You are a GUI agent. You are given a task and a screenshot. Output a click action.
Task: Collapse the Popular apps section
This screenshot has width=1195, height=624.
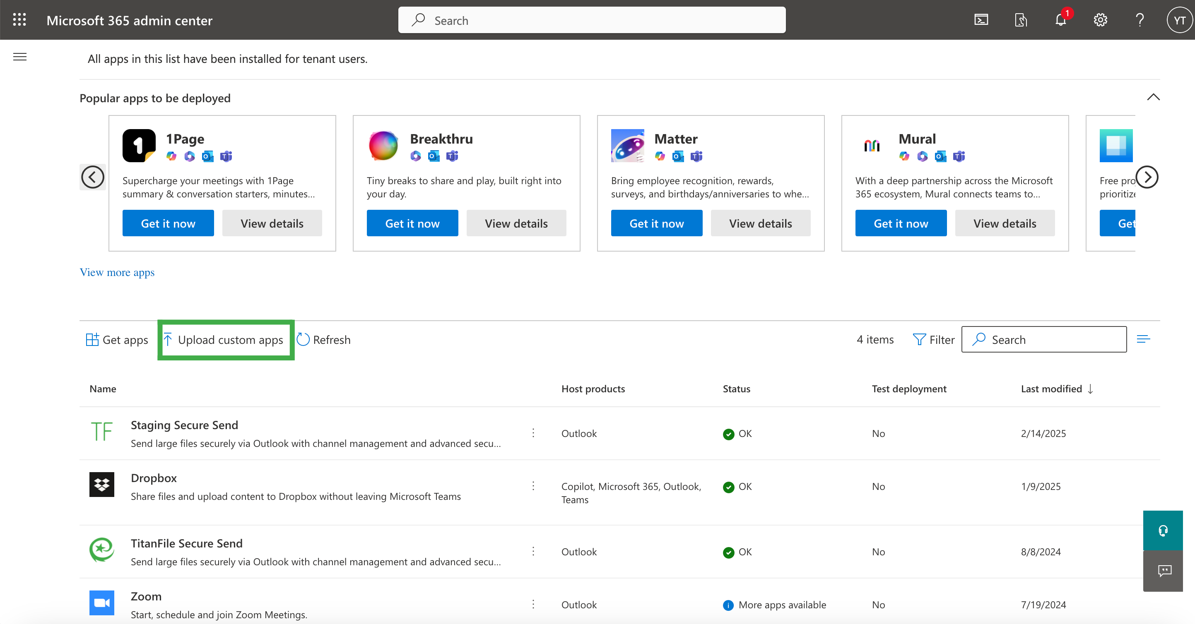[1153, 97]
